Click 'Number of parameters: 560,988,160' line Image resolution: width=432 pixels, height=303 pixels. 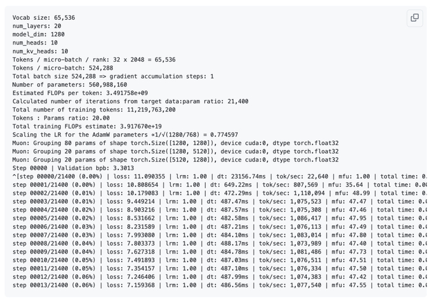70,85
